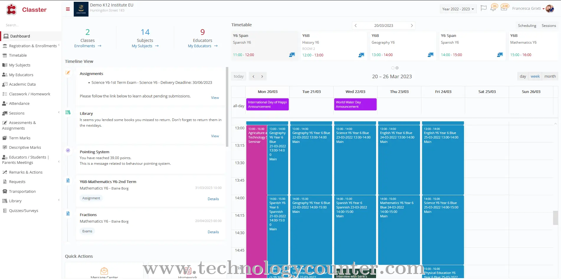561x279 pixels.
Task: Click the Descriptive Marks sidebar icon
Action: [x=5, y=148]
